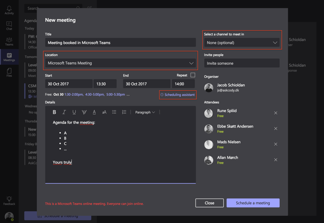The image size is (324, 223).
Task: Choose free slot 4:30-5:00pm
Action: click(x=95, y=94)
